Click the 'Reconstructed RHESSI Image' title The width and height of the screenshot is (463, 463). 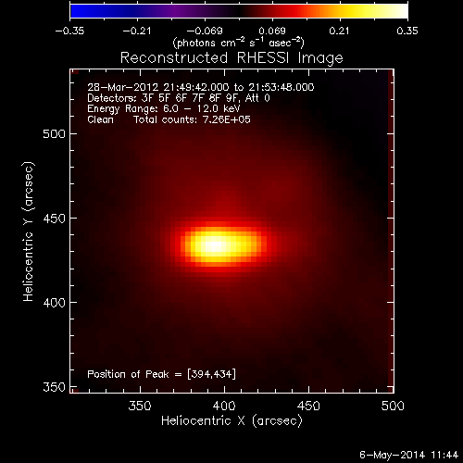tap(231, 57)
